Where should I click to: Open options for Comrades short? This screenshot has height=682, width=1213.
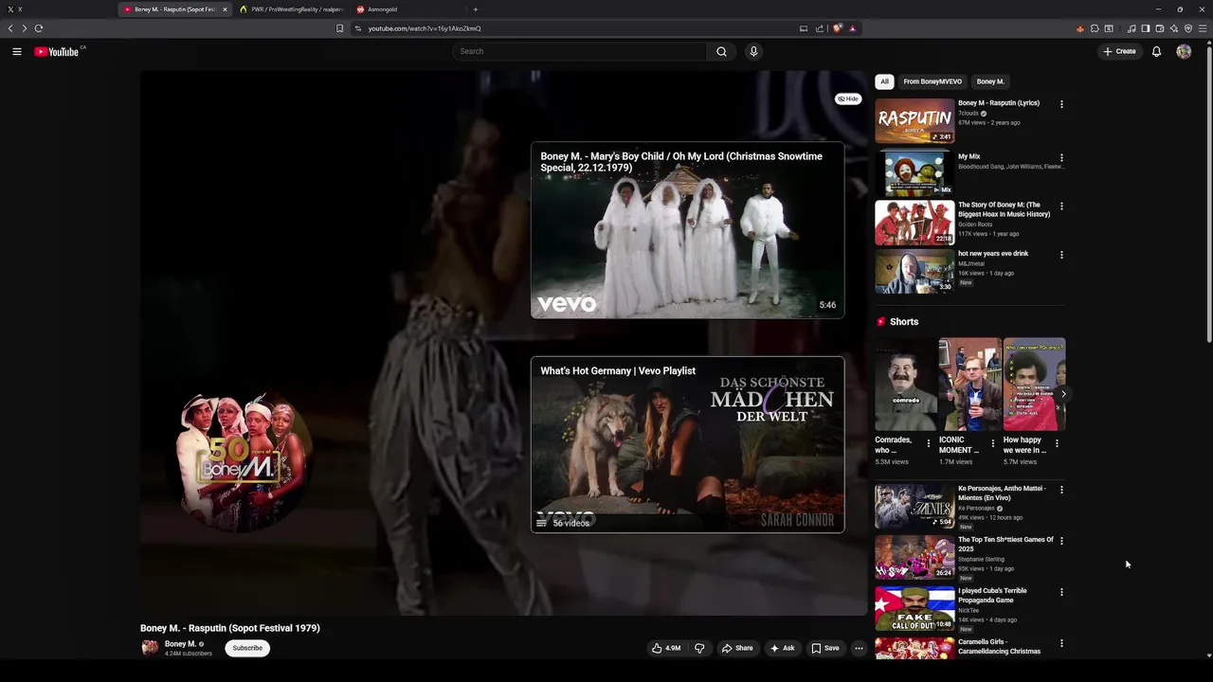pos(929,443)
